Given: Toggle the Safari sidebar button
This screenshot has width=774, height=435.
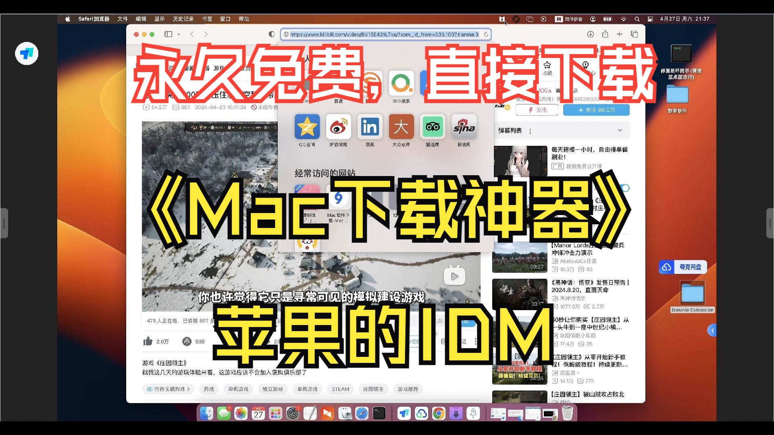Looking at the screenshot, I should click(x=169, y=34).
